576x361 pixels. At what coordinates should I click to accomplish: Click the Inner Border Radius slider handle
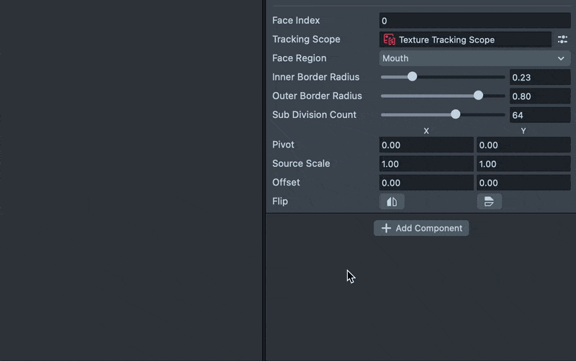(x=412, y=77)
